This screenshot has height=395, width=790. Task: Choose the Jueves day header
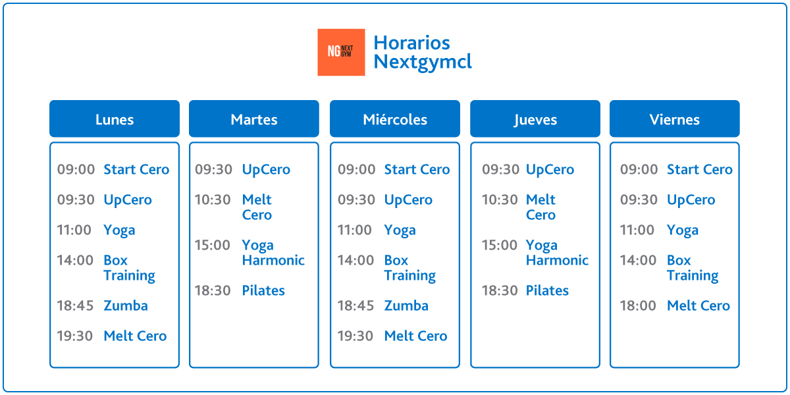tap(535, 119)
